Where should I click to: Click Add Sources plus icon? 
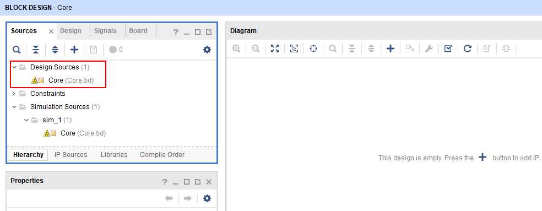[x=74, y=50]
